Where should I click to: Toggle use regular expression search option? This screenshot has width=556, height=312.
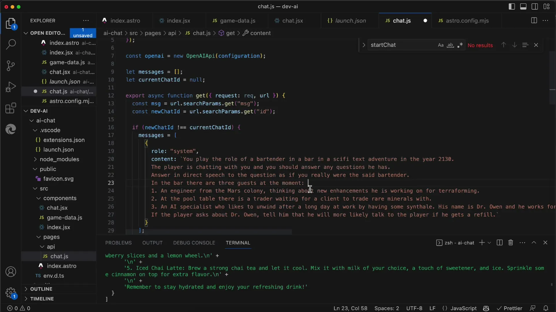(460, 45)
